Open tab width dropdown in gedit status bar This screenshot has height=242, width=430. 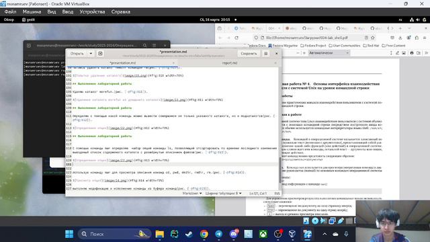224,194
